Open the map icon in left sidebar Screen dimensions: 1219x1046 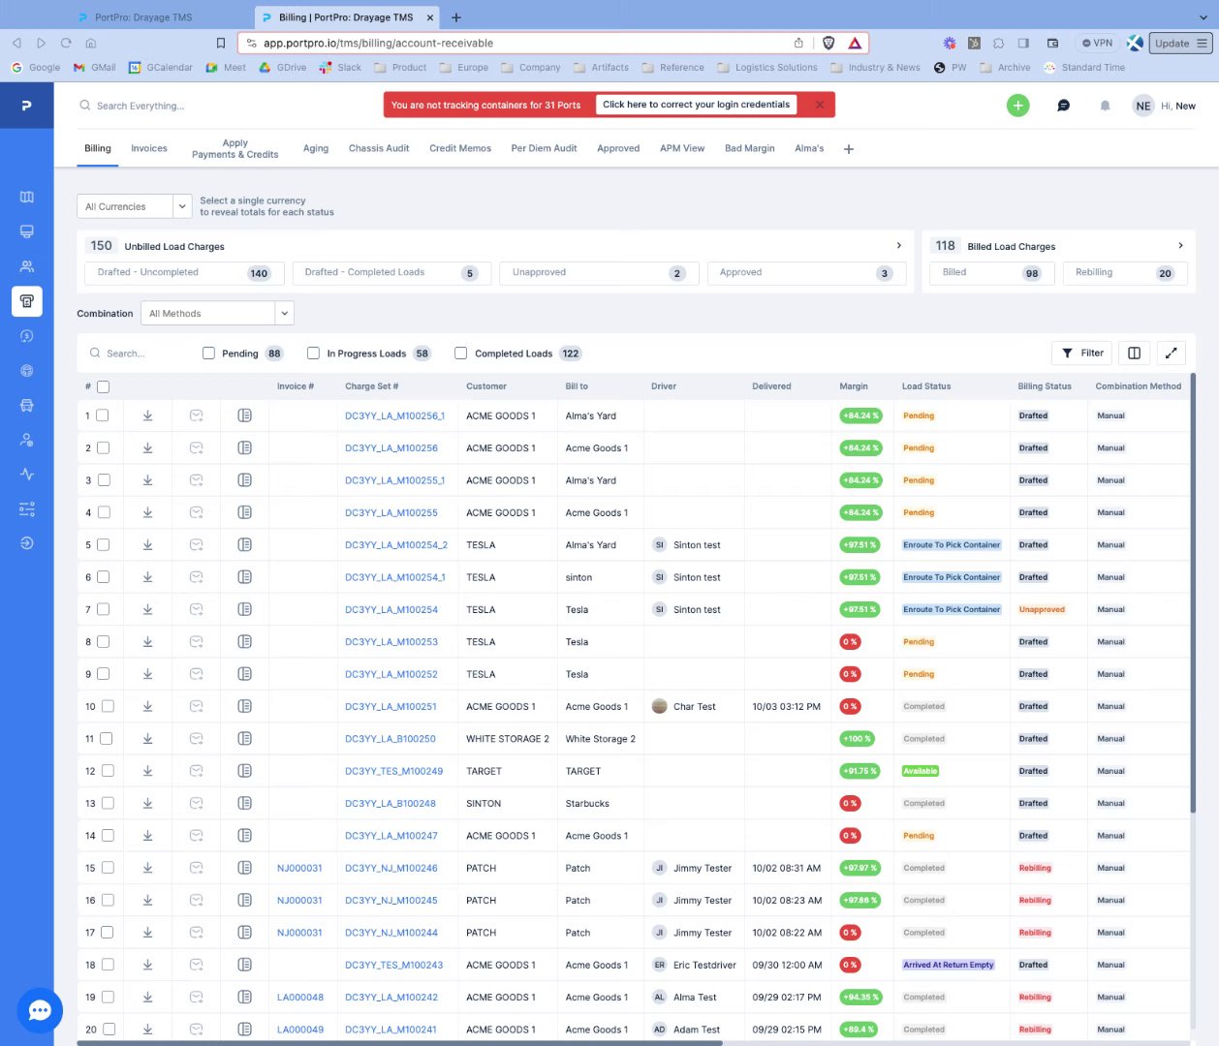(27, 197)
